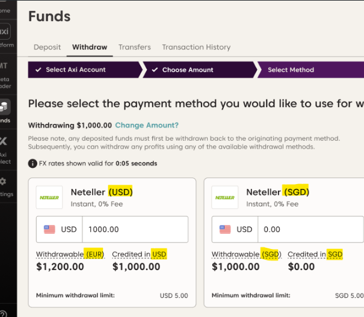Click the Select Method step
This screenshot has height=317, width=364.
pos(291,70)
